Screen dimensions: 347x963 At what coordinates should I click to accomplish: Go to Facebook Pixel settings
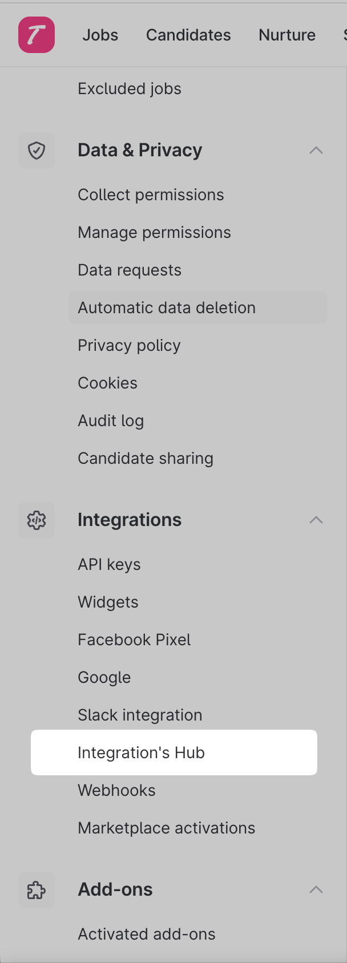(134, 640)
